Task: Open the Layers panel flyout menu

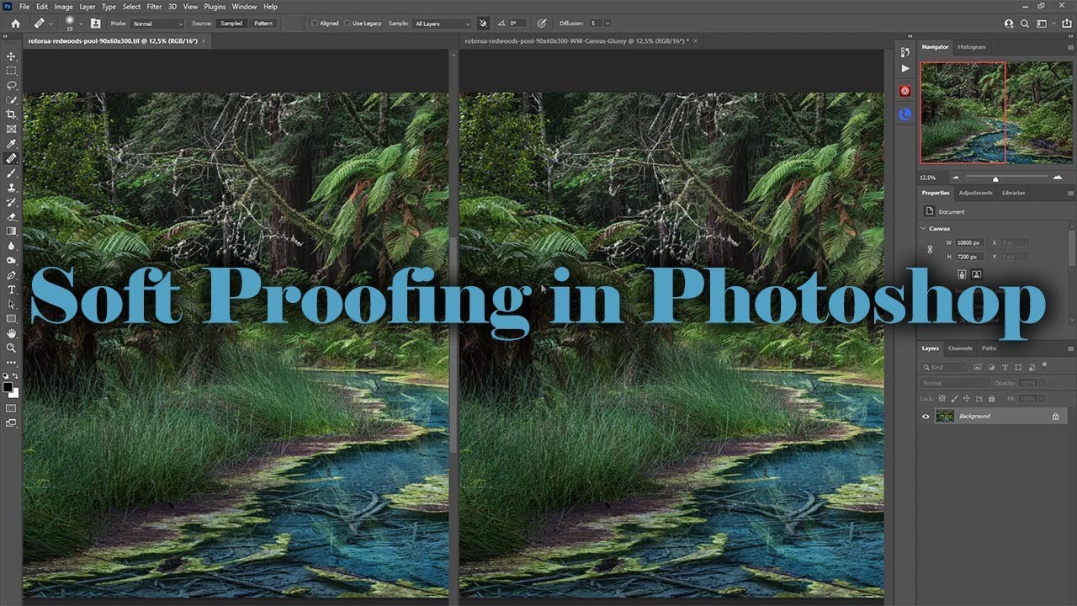Action: [1069, 348]
